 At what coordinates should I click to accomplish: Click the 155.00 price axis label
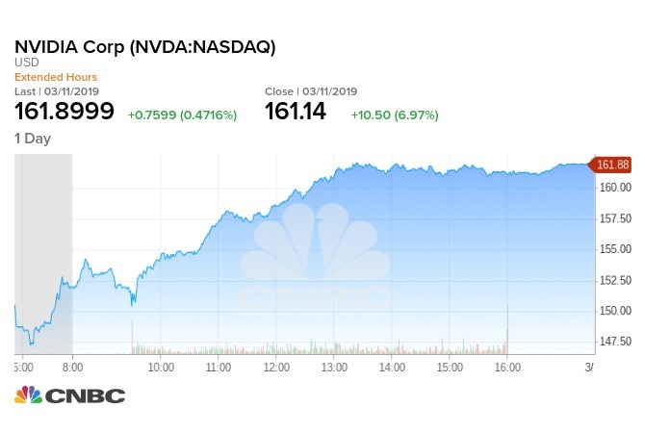[x=612, y=249]
